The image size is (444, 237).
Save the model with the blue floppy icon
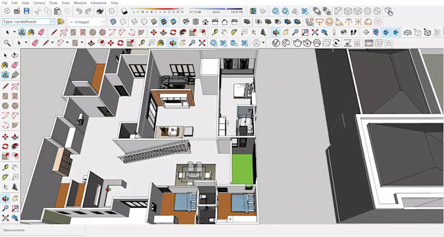[27, 11]
